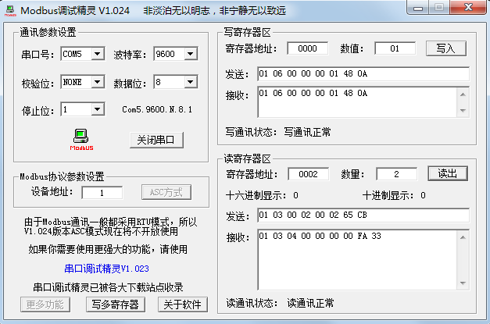Focus the write 寄存器地址 field showing 0000

click(307, 48)
